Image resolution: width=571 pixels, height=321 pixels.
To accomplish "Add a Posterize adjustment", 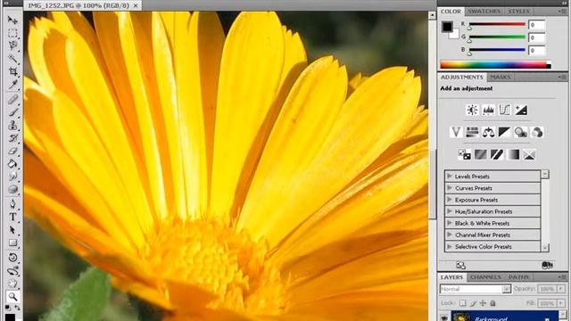I will coord(480,154).
